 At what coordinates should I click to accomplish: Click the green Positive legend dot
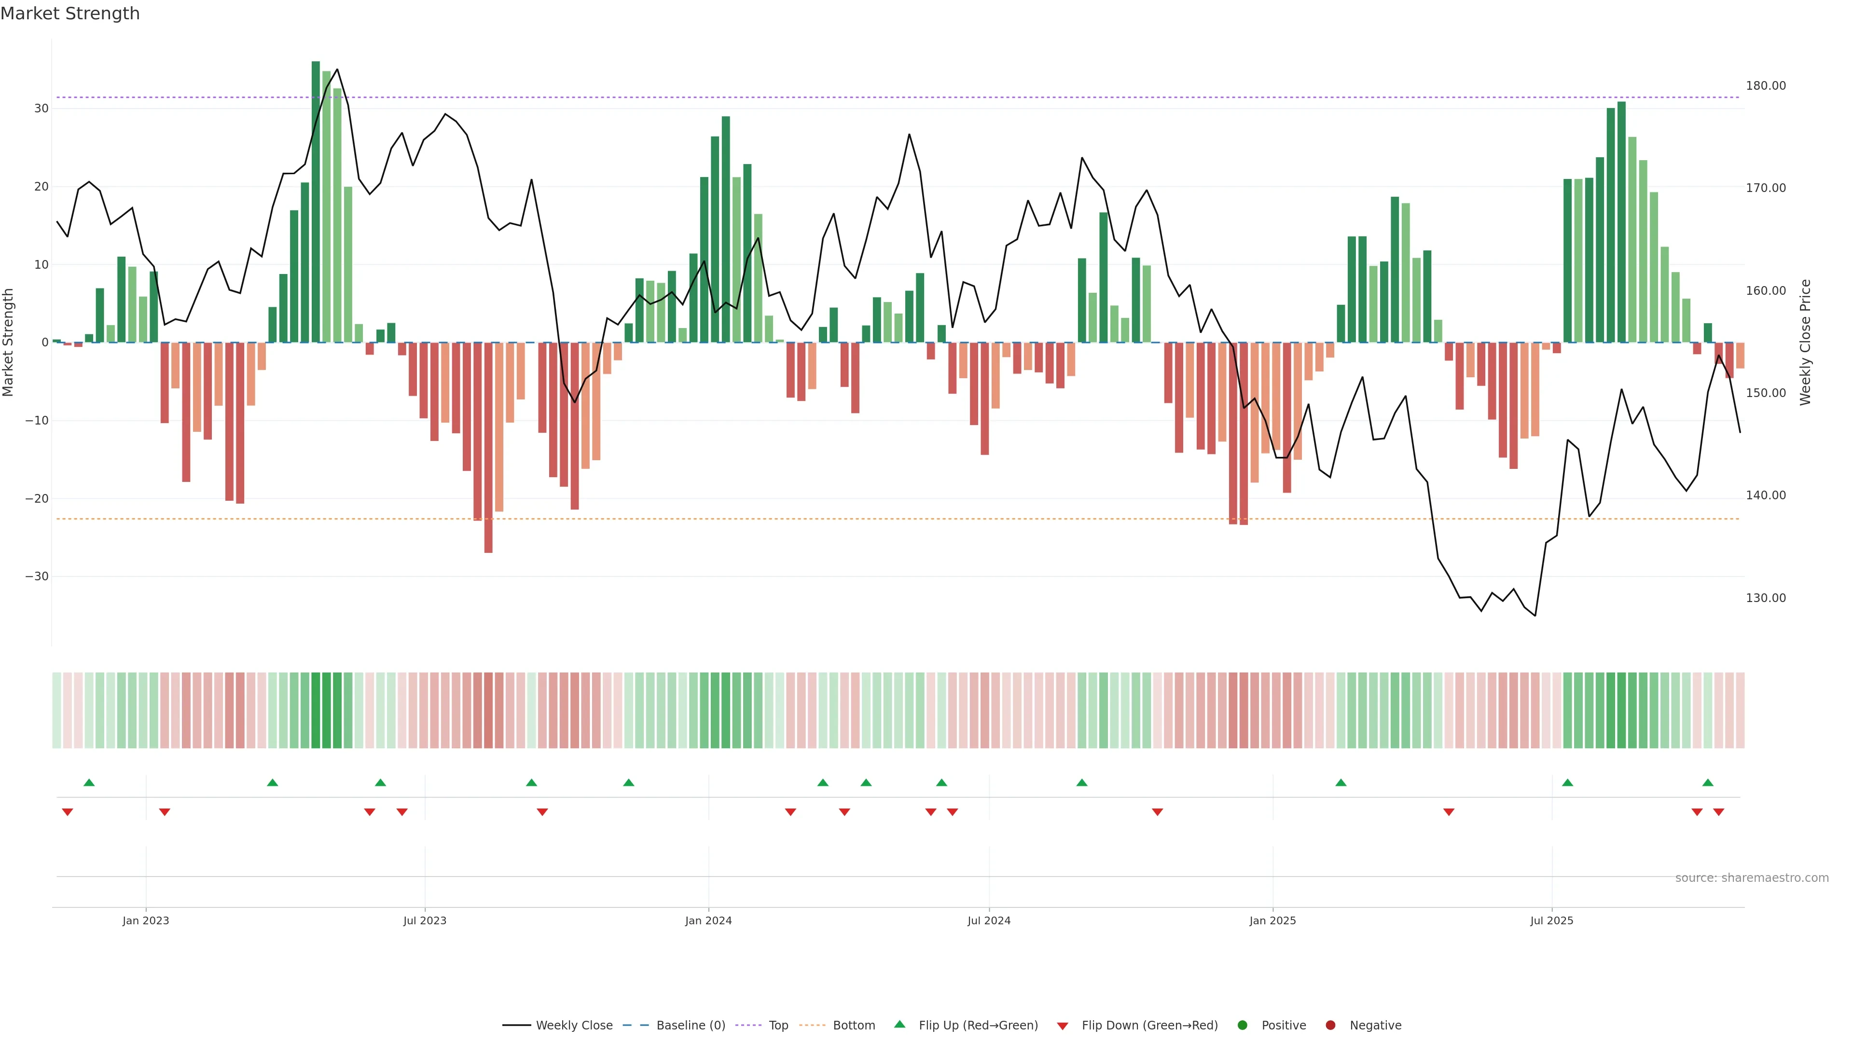click(1242, 1025)
